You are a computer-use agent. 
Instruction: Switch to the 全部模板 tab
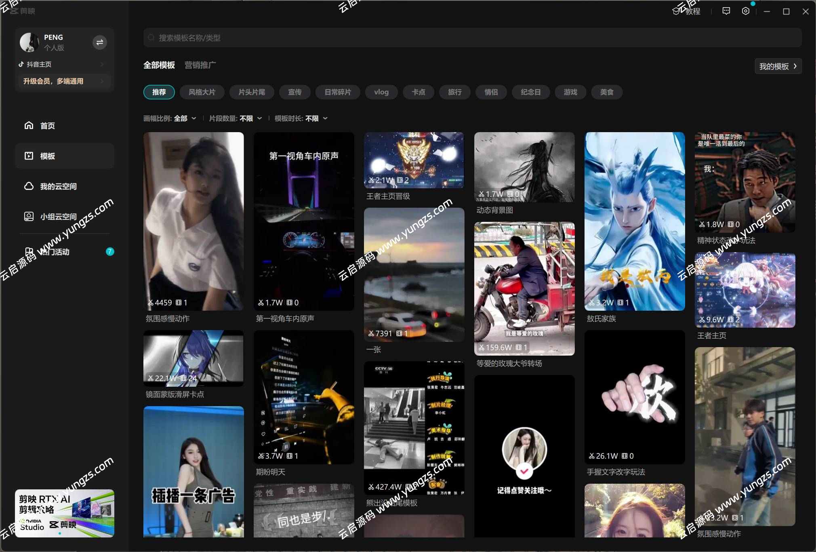click(x=159, y=65)
